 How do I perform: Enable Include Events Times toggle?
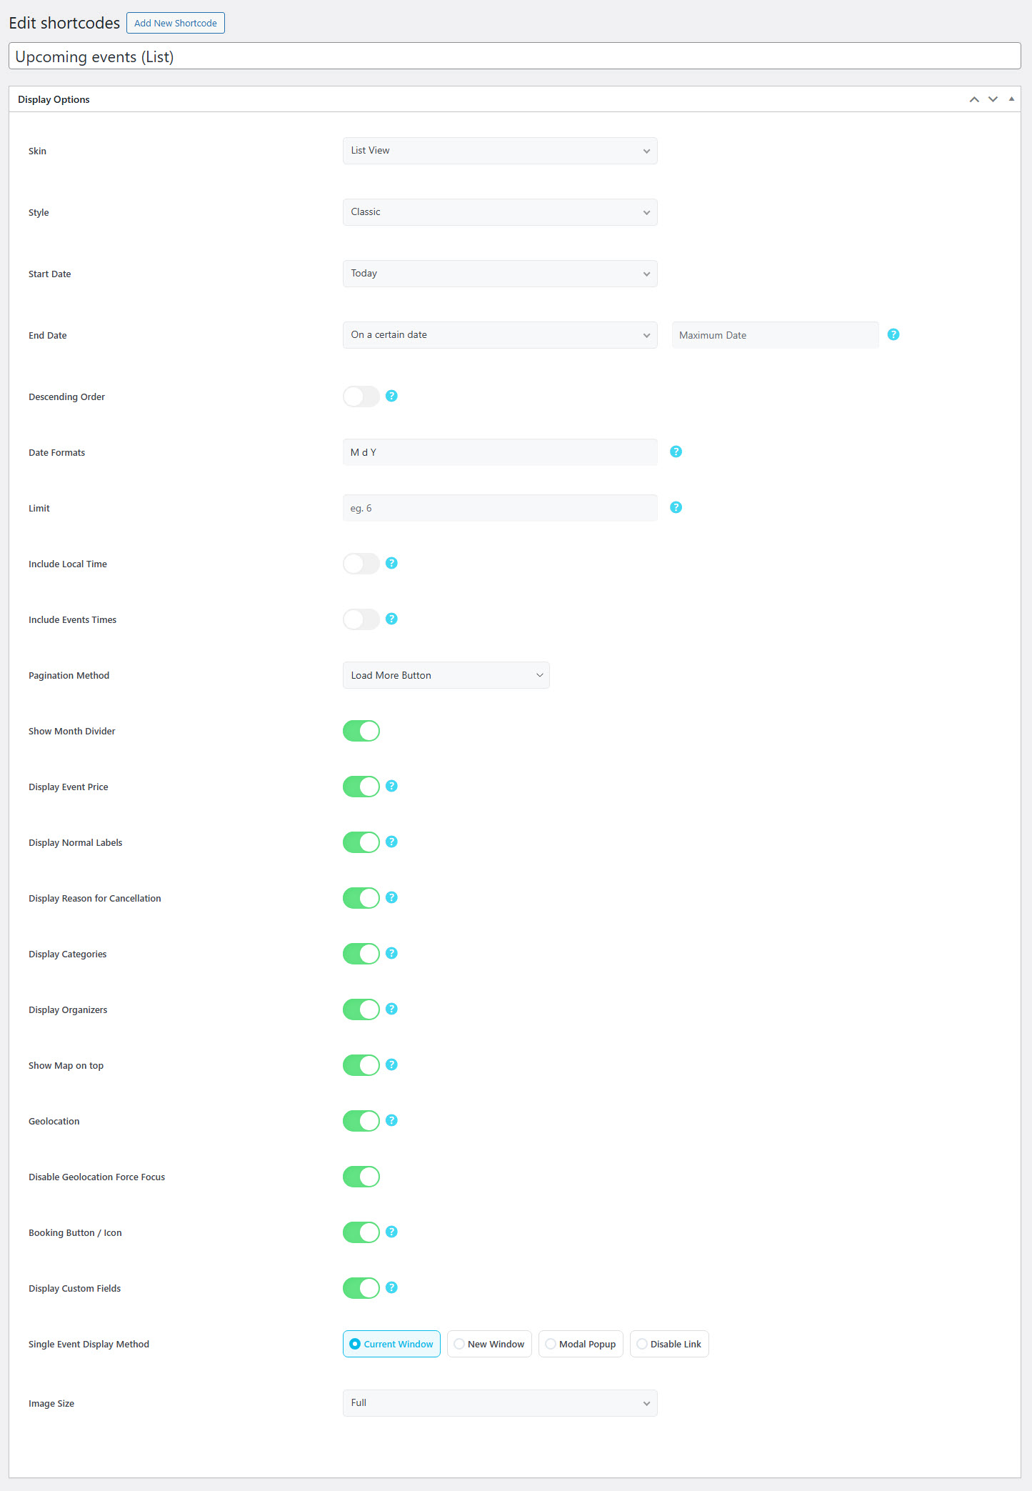tap(361, 619)
